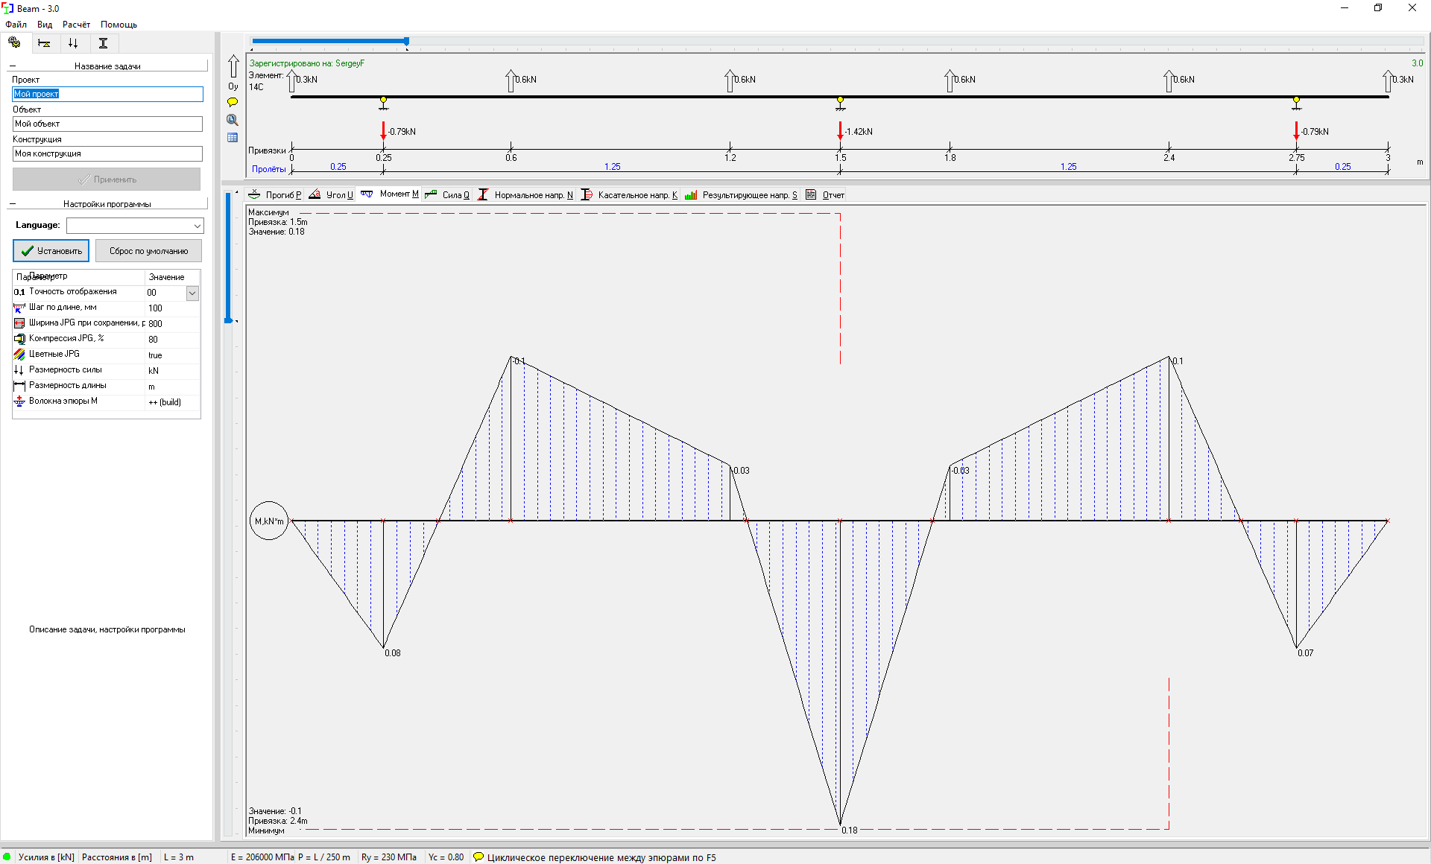
Task: Click the Компрессия JPG row icon
Action: pyautogui.click(x=19, y=339)
